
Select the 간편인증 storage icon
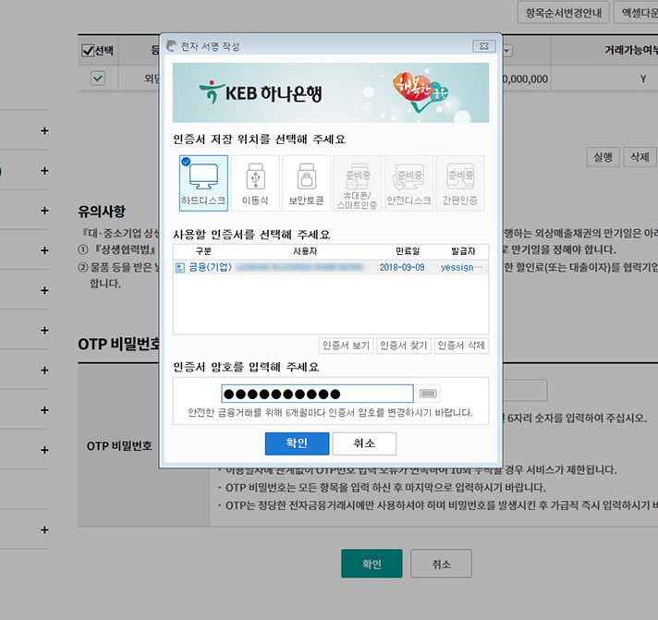pyautogui.click(x=459, y=181)
